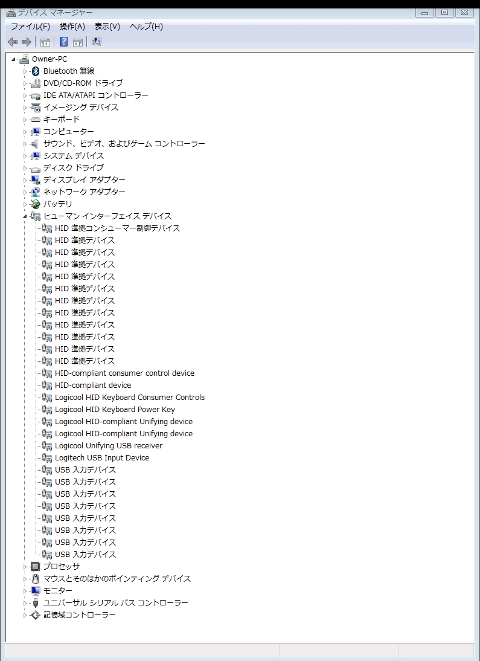Collapse the Owner-PC root node
The width and height of the screenshot is (480, 661).
pos(13,59)
